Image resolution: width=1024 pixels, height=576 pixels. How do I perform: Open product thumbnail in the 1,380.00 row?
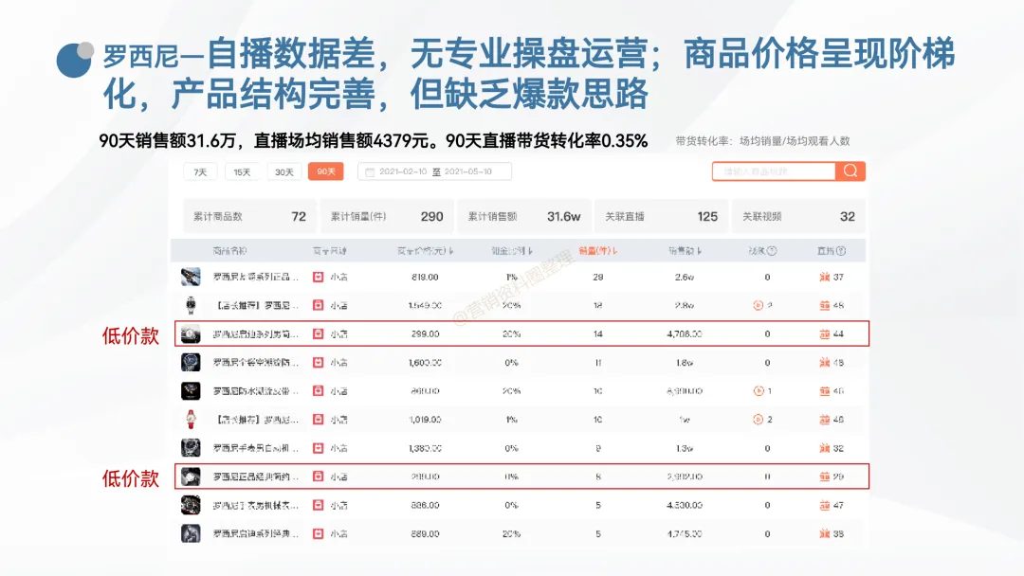coord(191,448)
